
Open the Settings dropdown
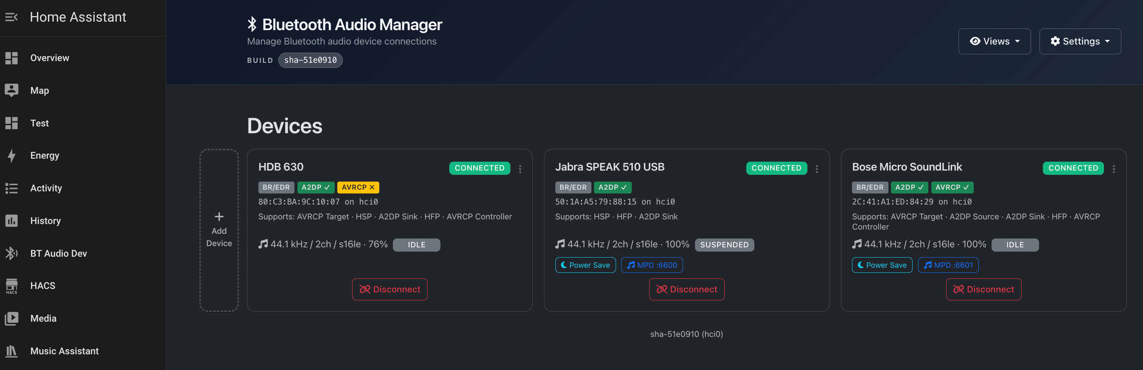click(1080, 41)
